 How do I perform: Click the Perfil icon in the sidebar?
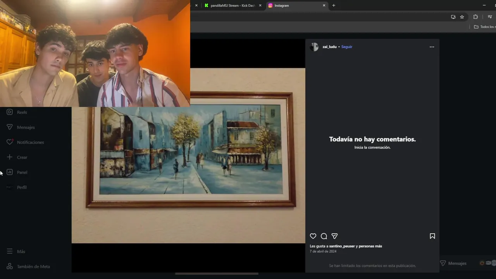click(x=10, y=187)
